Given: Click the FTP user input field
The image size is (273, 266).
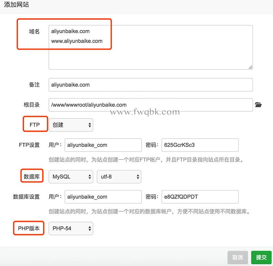Looking at the screenshot, I should coord(103,145).
